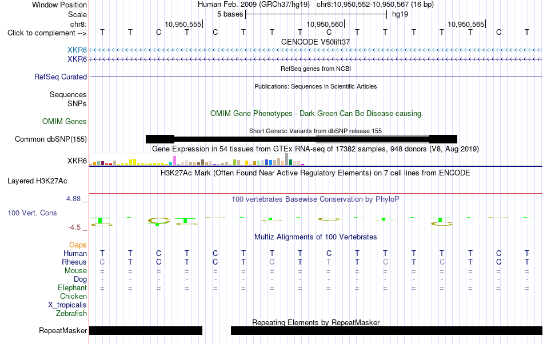Click 'Publications: Sequences in Scientific Articles' title
This screenshot has width=543, height=344.
click(316, 86)
